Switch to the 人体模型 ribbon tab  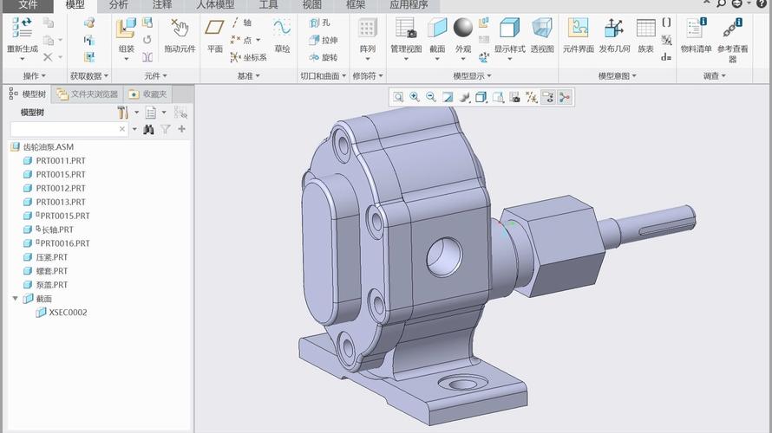point(215,5)
